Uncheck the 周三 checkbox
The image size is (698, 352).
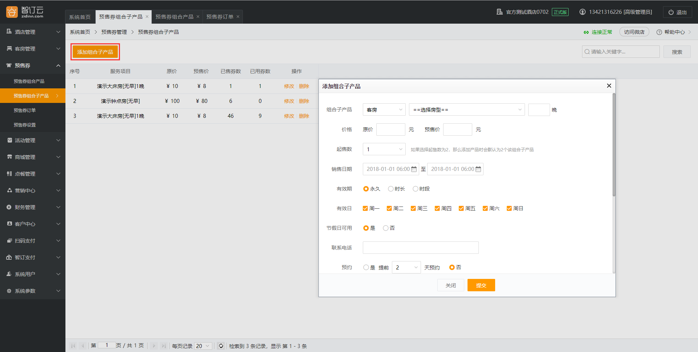(x=413, y=208)
